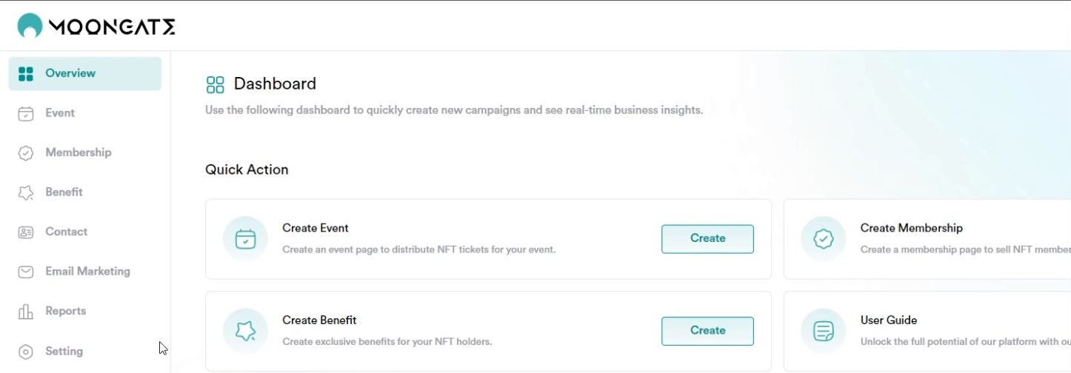
Task: Click the Benefit star icon in sidebar
Action: (26, 192)
